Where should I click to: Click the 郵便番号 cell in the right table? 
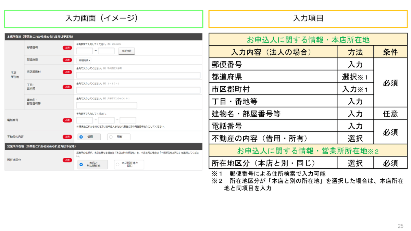(273, 64)
